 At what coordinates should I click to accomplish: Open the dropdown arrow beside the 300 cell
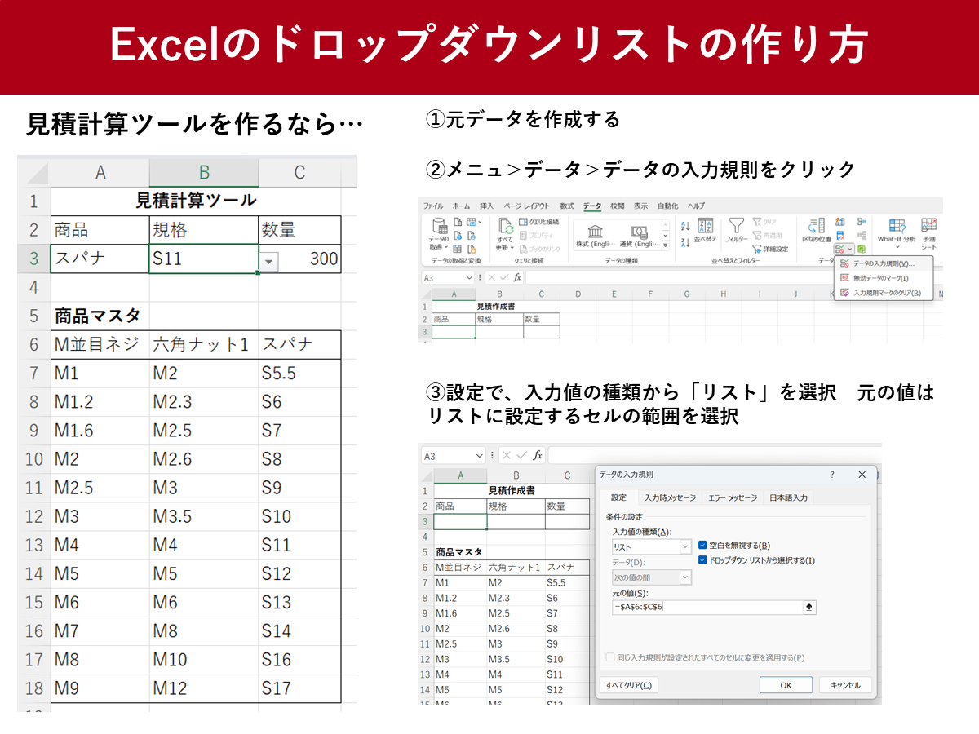coord(270,261)
